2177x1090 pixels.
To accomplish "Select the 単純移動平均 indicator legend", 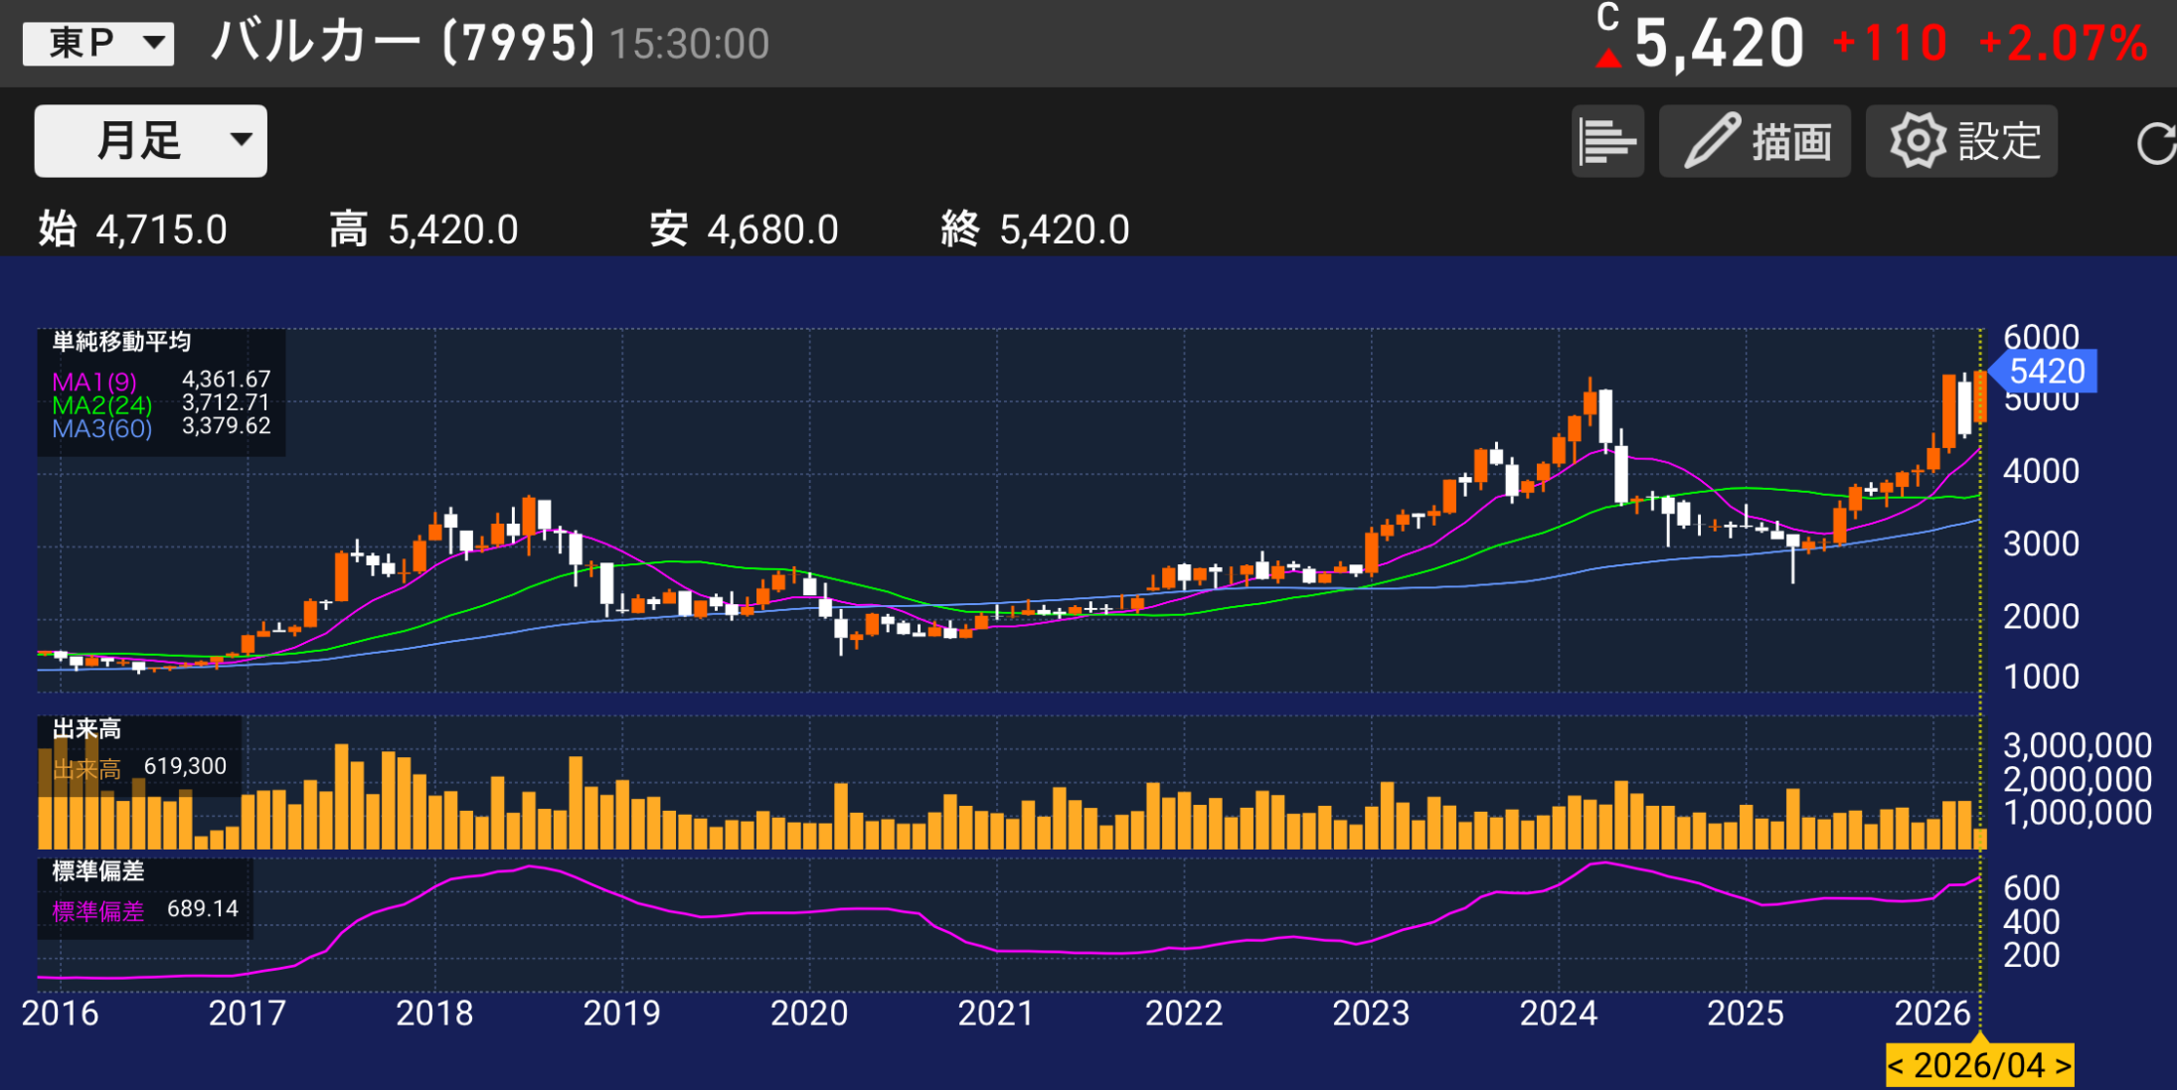I will pos(121,342).
